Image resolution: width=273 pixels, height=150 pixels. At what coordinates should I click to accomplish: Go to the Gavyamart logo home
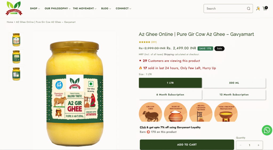coord(14,8)
